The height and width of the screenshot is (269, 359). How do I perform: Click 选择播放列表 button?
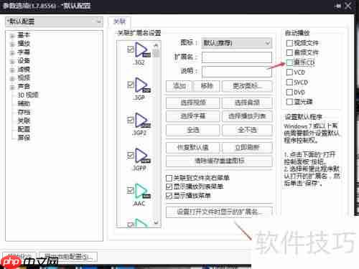[x=247, y=116]
